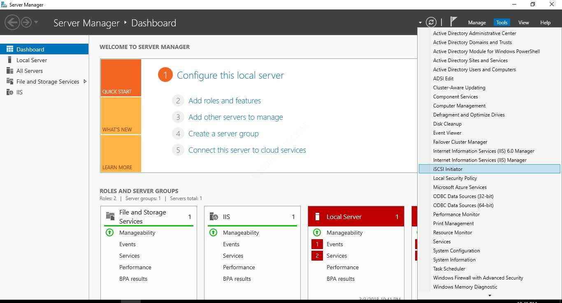Image resolution: width=562 pixels, height=303 pixels.
Task: Click the back navigation arrow
Action: click(x=13, y=22)
